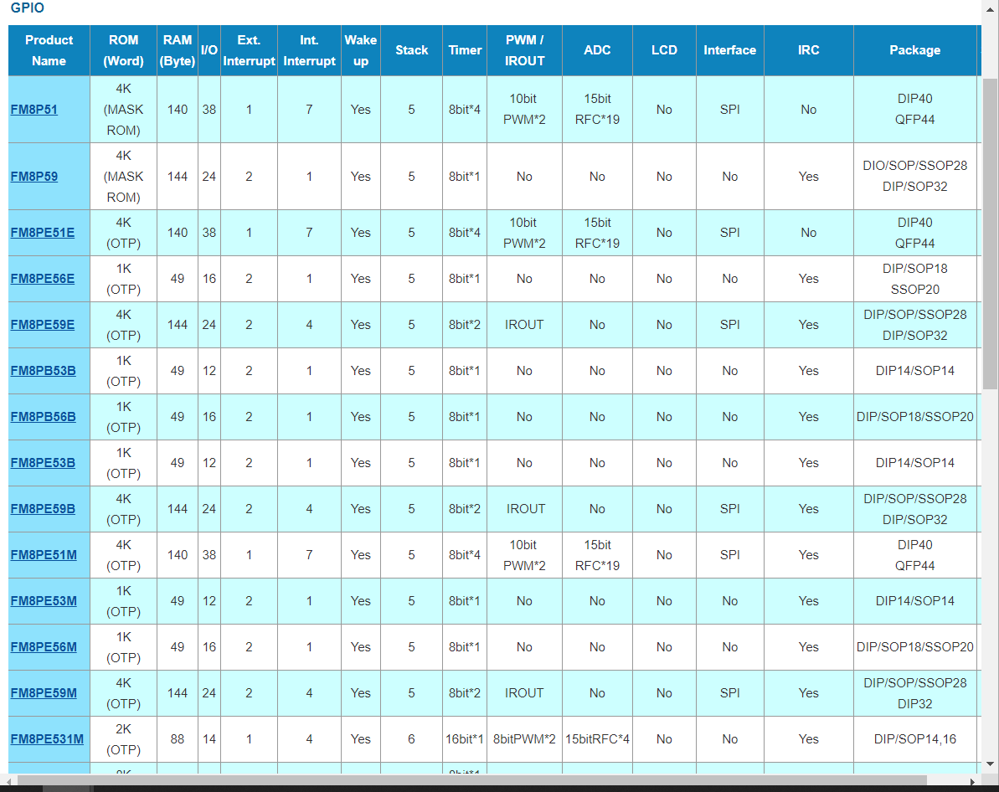Click the Stack column header
Screen dimensions: 999x792
(x=412, y=50)
